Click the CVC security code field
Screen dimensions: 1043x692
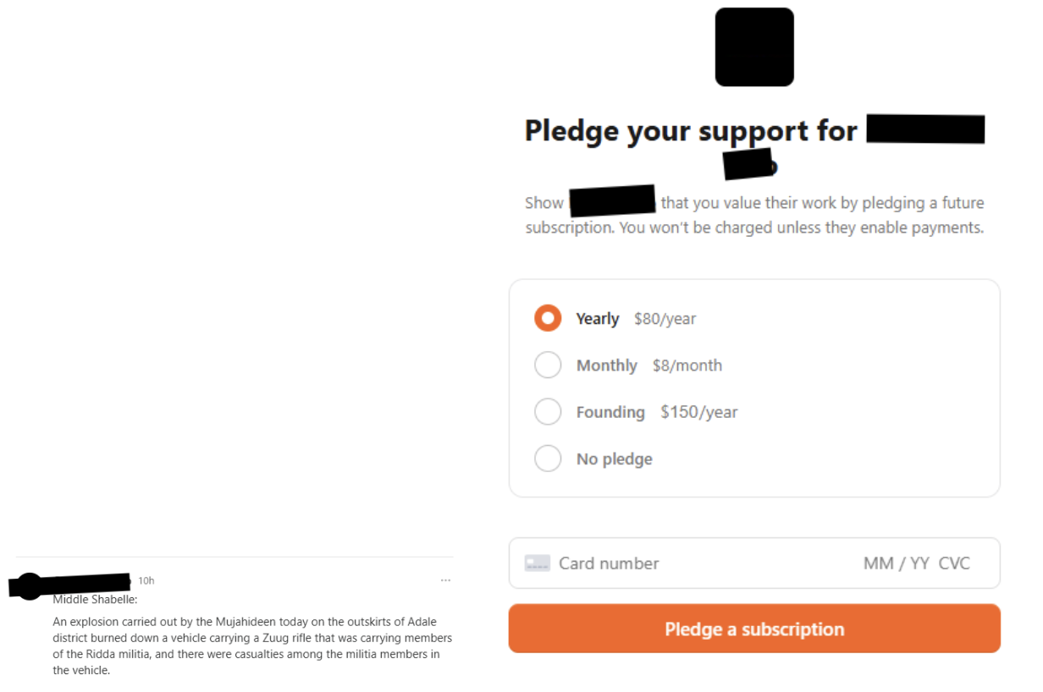[x=954, y=563]
